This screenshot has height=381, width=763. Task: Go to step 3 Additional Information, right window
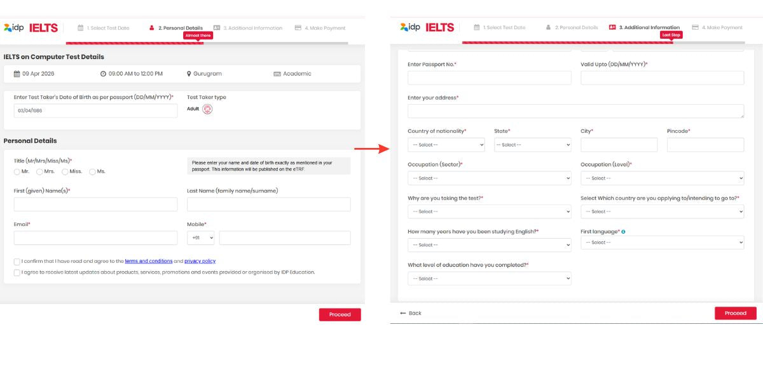[x=644, y=27]
